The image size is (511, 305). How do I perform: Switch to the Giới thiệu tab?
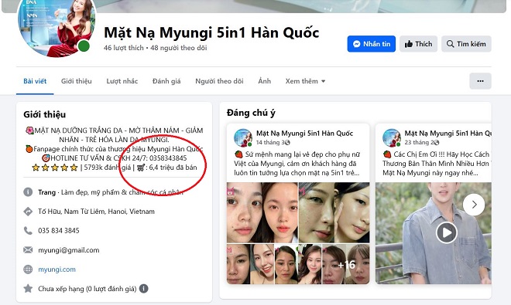(76, 81)
